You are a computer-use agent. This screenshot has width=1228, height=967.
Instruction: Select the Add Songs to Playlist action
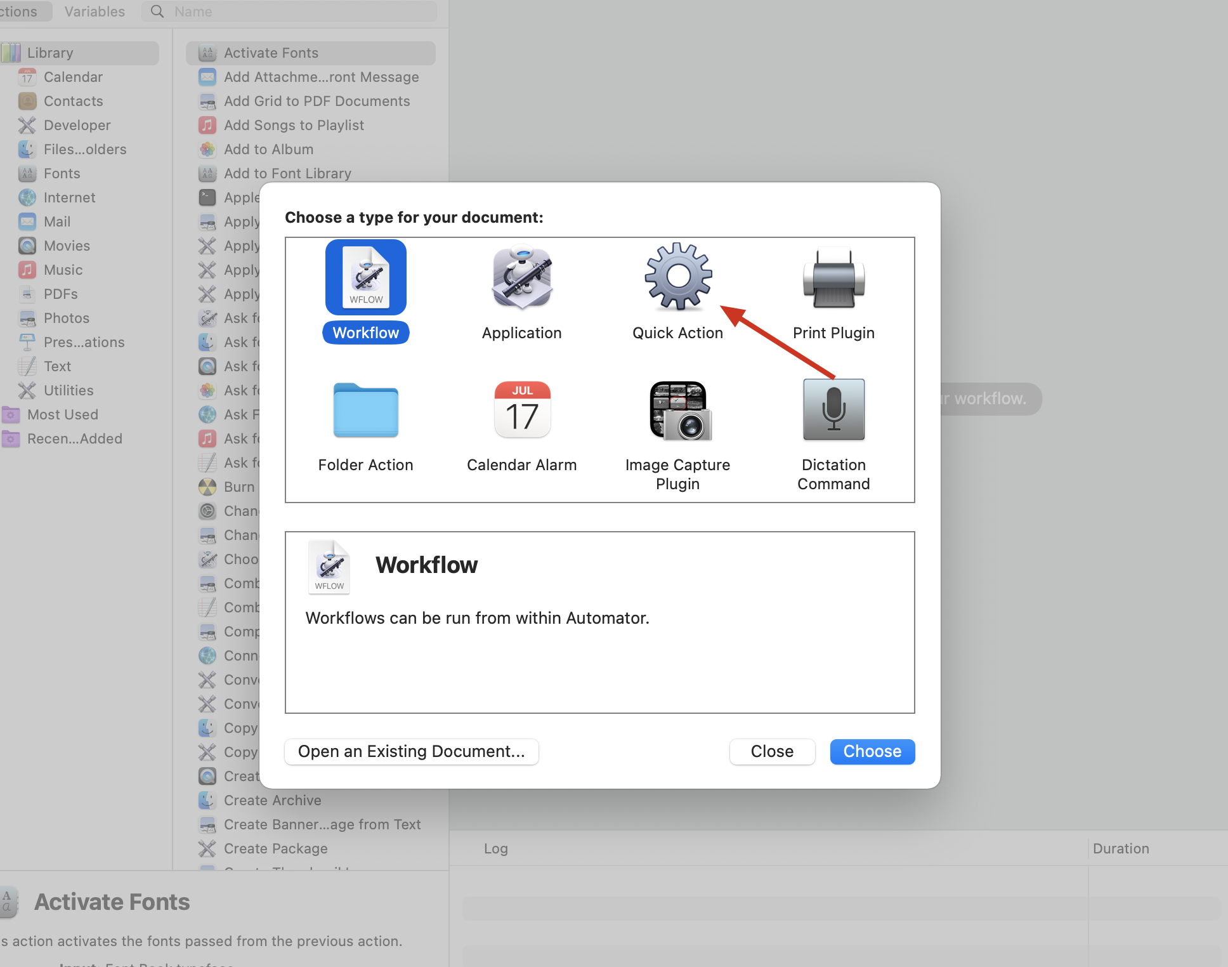click(294, 125)
